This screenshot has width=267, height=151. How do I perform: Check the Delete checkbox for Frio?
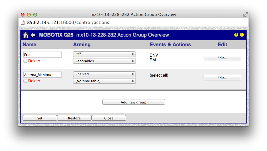(25, 61)
